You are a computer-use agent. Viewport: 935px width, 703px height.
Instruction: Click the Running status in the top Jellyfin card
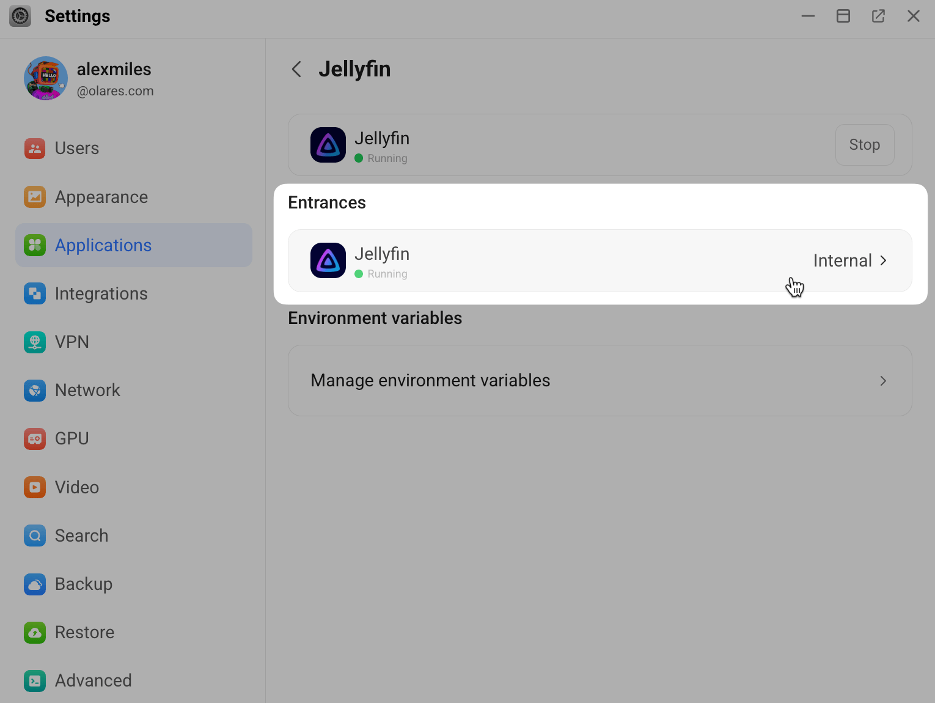(381, 158)
